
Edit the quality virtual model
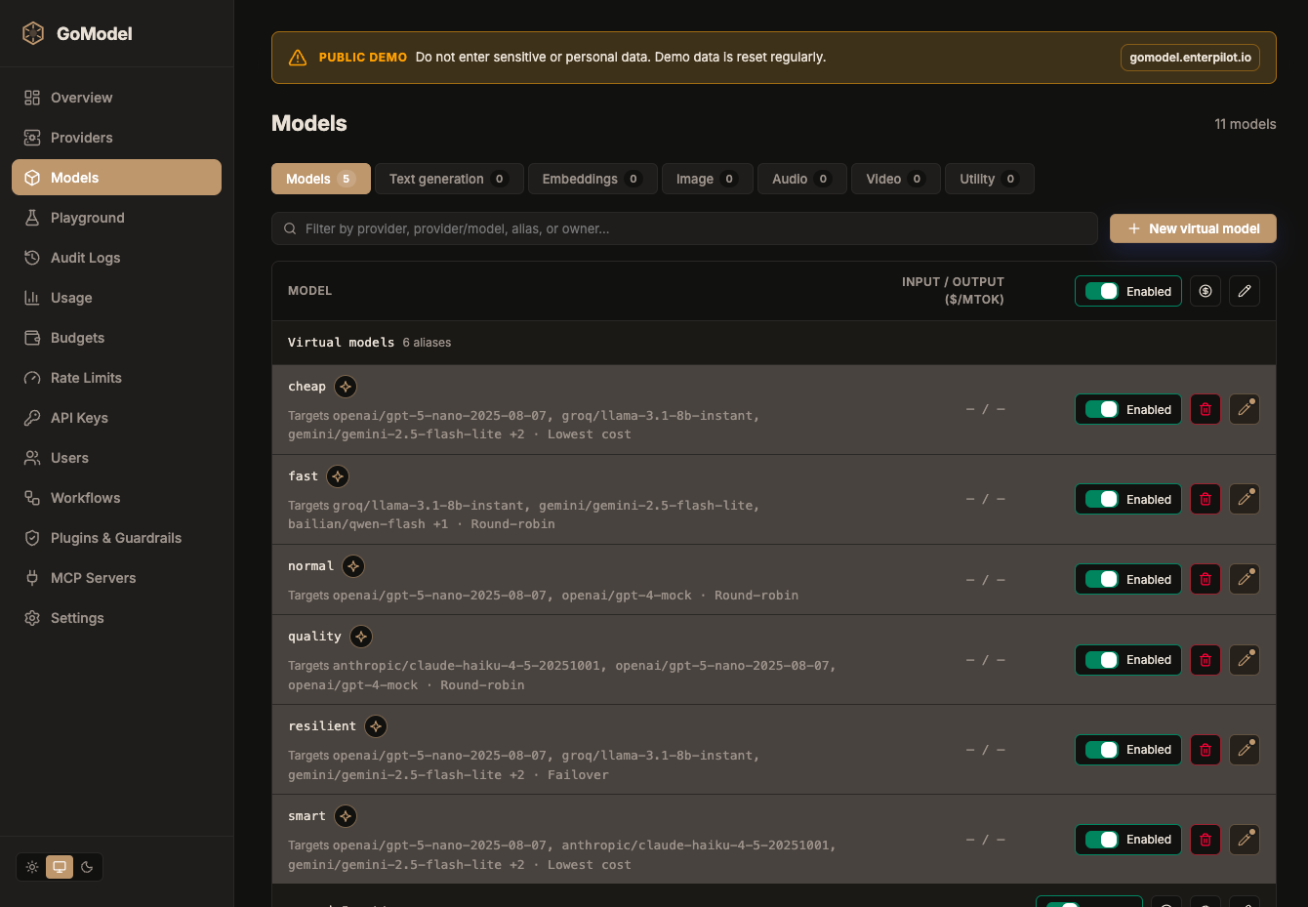(1245, 660)
